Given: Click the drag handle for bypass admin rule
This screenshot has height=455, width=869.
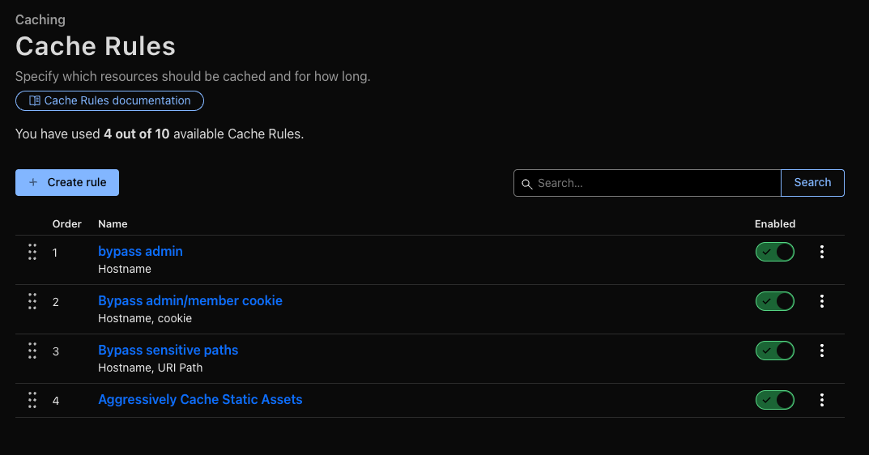Looking at the screenshot, I should point(32,252).
